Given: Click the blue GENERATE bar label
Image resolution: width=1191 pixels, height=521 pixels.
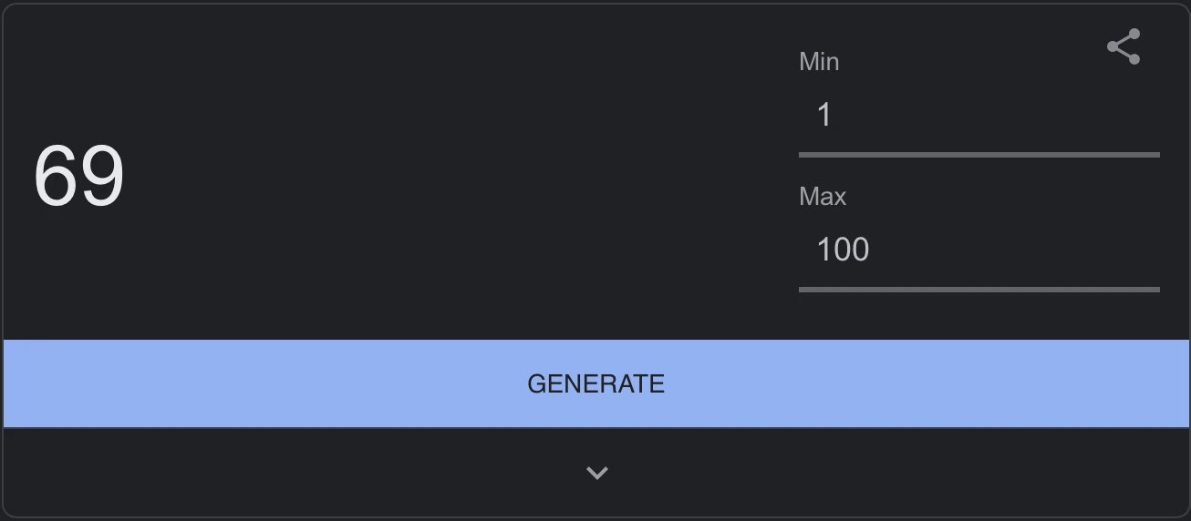Looking at the screenshot, I should (596, 383).
